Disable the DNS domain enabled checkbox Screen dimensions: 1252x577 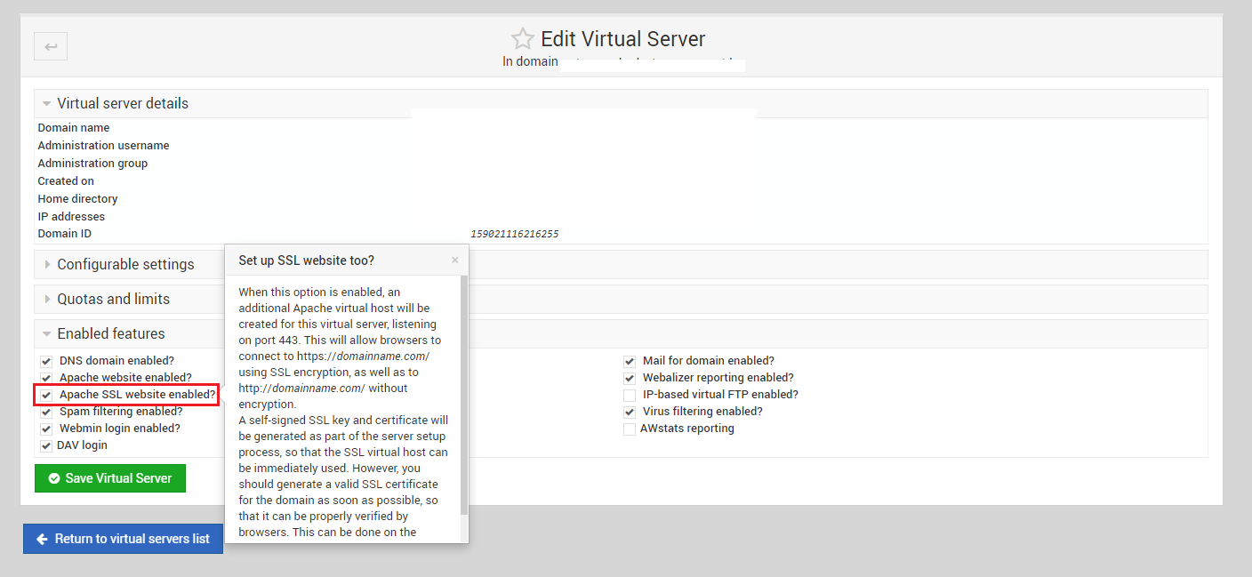tap(45, 360)
